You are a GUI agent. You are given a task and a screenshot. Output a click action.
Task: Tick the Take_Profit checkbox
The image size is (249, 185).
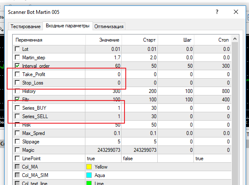coord(17,74)
